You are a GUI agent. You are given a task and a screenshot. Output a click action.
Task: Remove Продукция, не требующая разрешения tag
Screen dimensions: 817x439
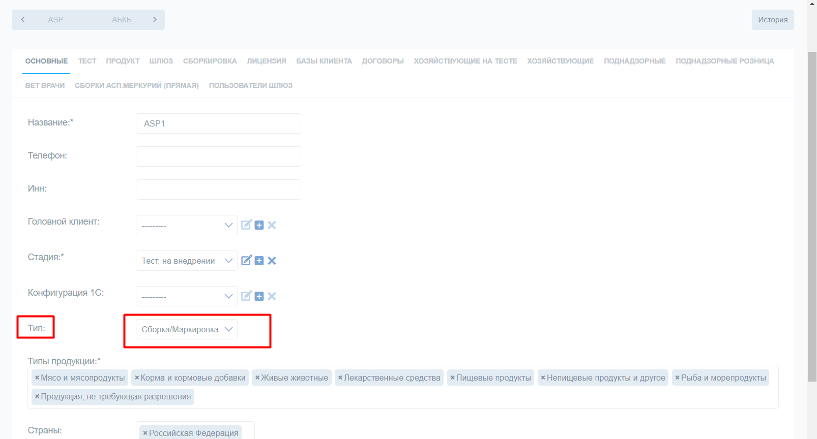(x=37, y=396)
